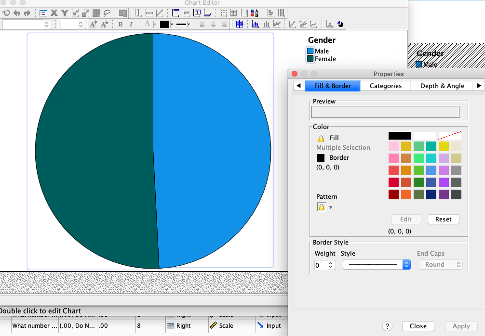485x336 pixels.
Task: Select the Male legend swatch
Action: (310, 51)
